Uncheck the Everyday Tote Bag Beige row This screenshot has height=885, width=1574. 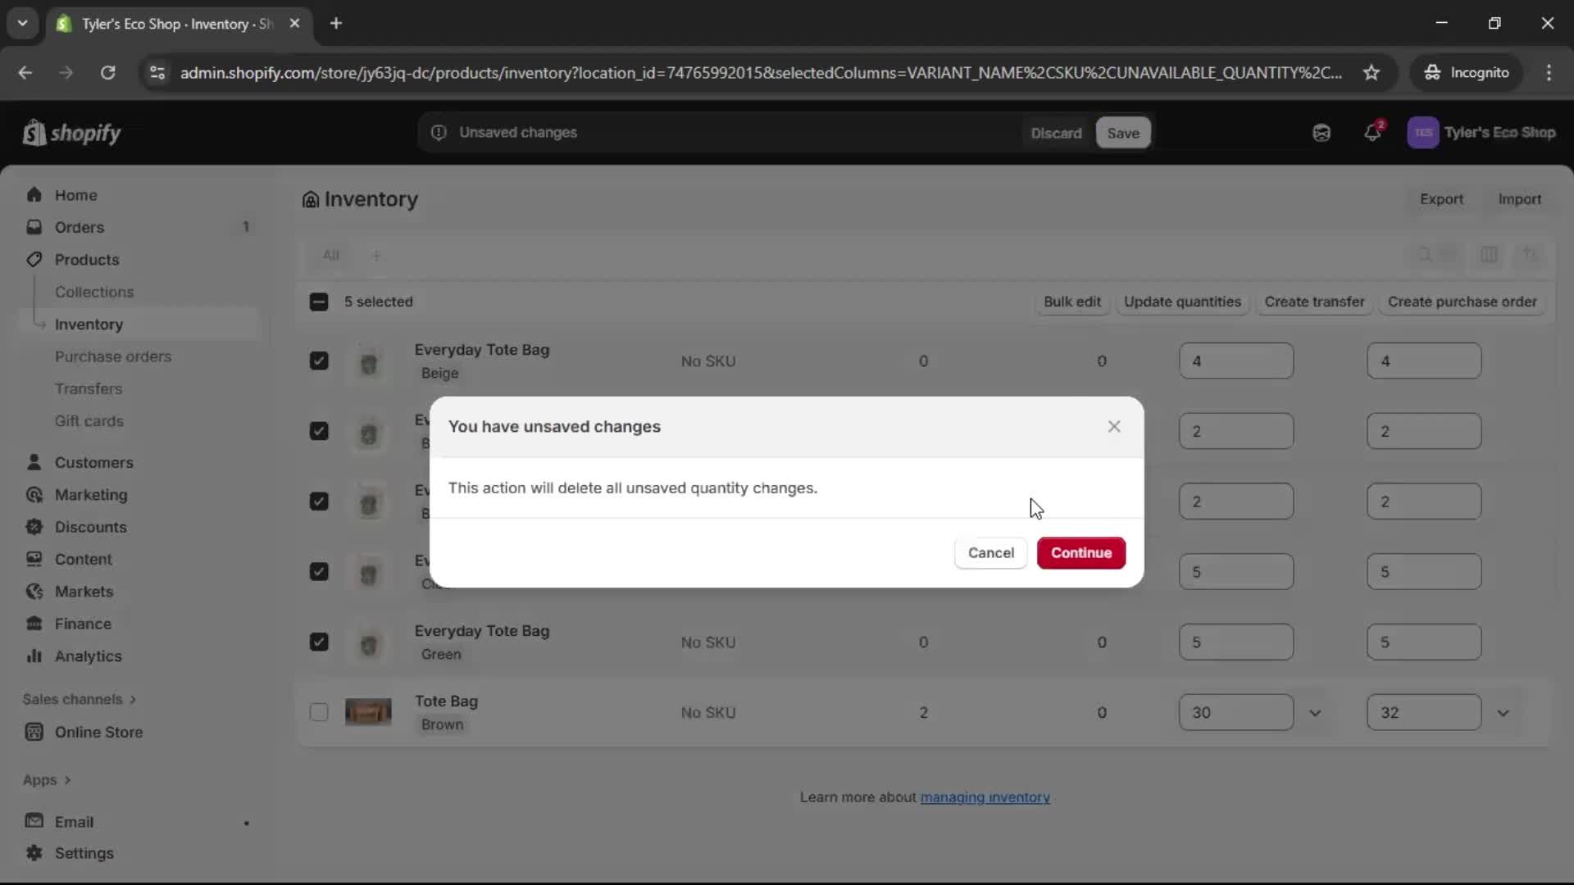319,361
